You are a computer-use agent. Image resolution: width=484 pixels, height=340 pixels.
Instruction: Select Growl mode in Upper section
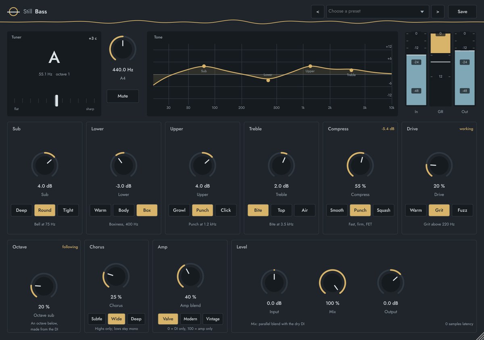click(x=179, y=210)
